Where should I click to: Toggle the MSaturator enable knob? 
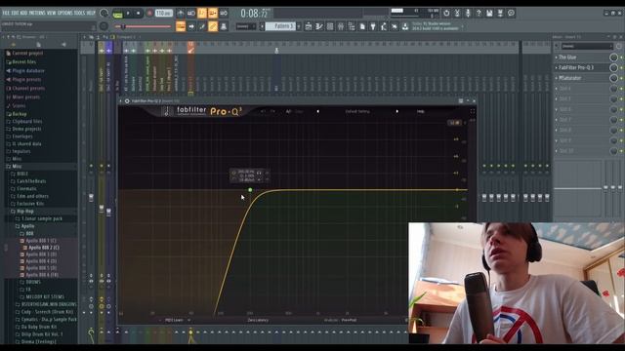613,78
